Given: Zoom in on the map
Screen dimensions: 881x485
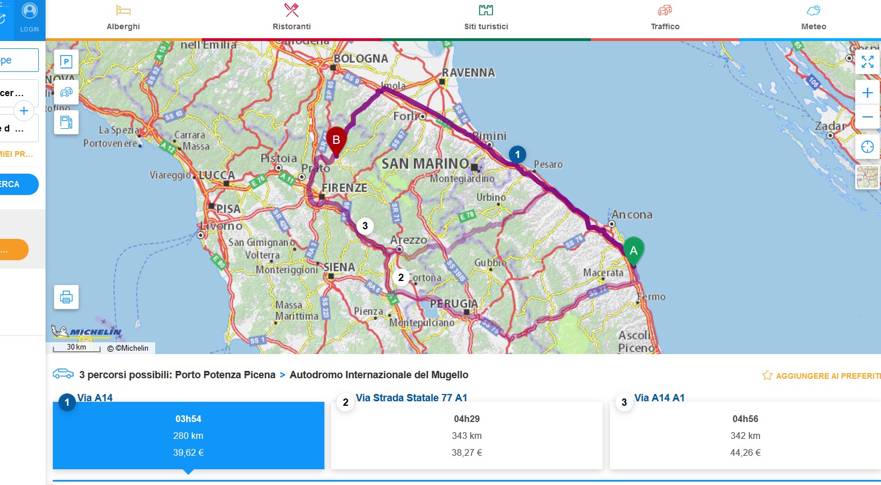Looking at the screenshot, I should click(x=867, y=93).
